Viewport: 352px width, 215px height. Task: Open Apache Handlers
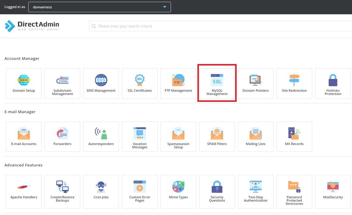[24, 190]
